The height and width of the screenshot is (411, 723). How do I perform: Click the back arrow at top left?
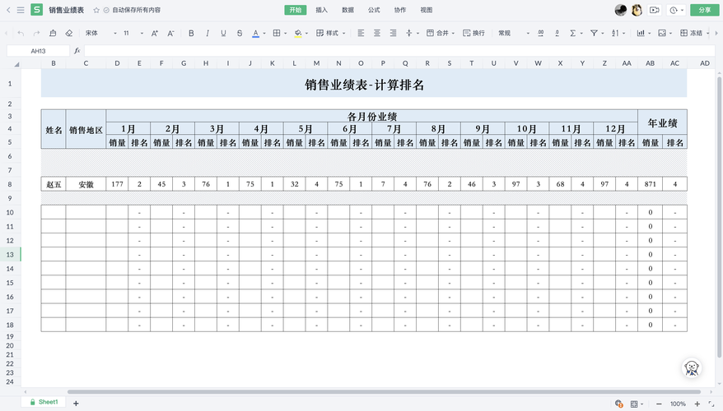click(8, 10)
